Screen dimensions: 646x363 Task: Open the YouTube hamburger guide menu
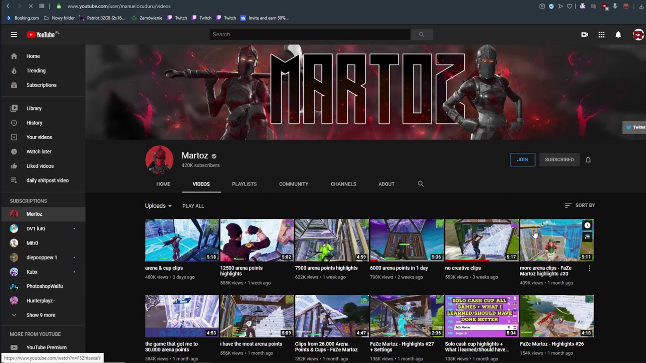(x=14, y=35)
